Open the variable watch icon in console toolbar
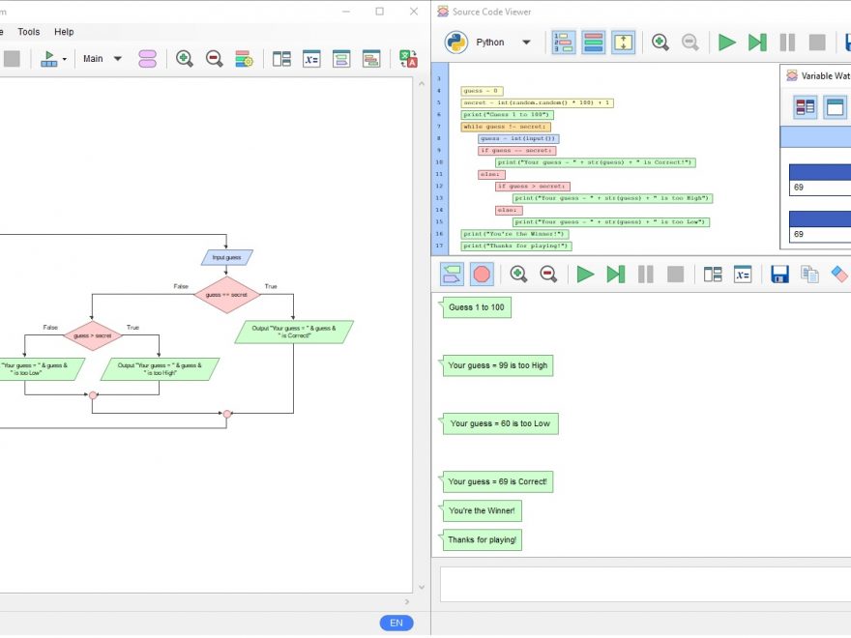The image size is (851, 638). coord(742,275)
